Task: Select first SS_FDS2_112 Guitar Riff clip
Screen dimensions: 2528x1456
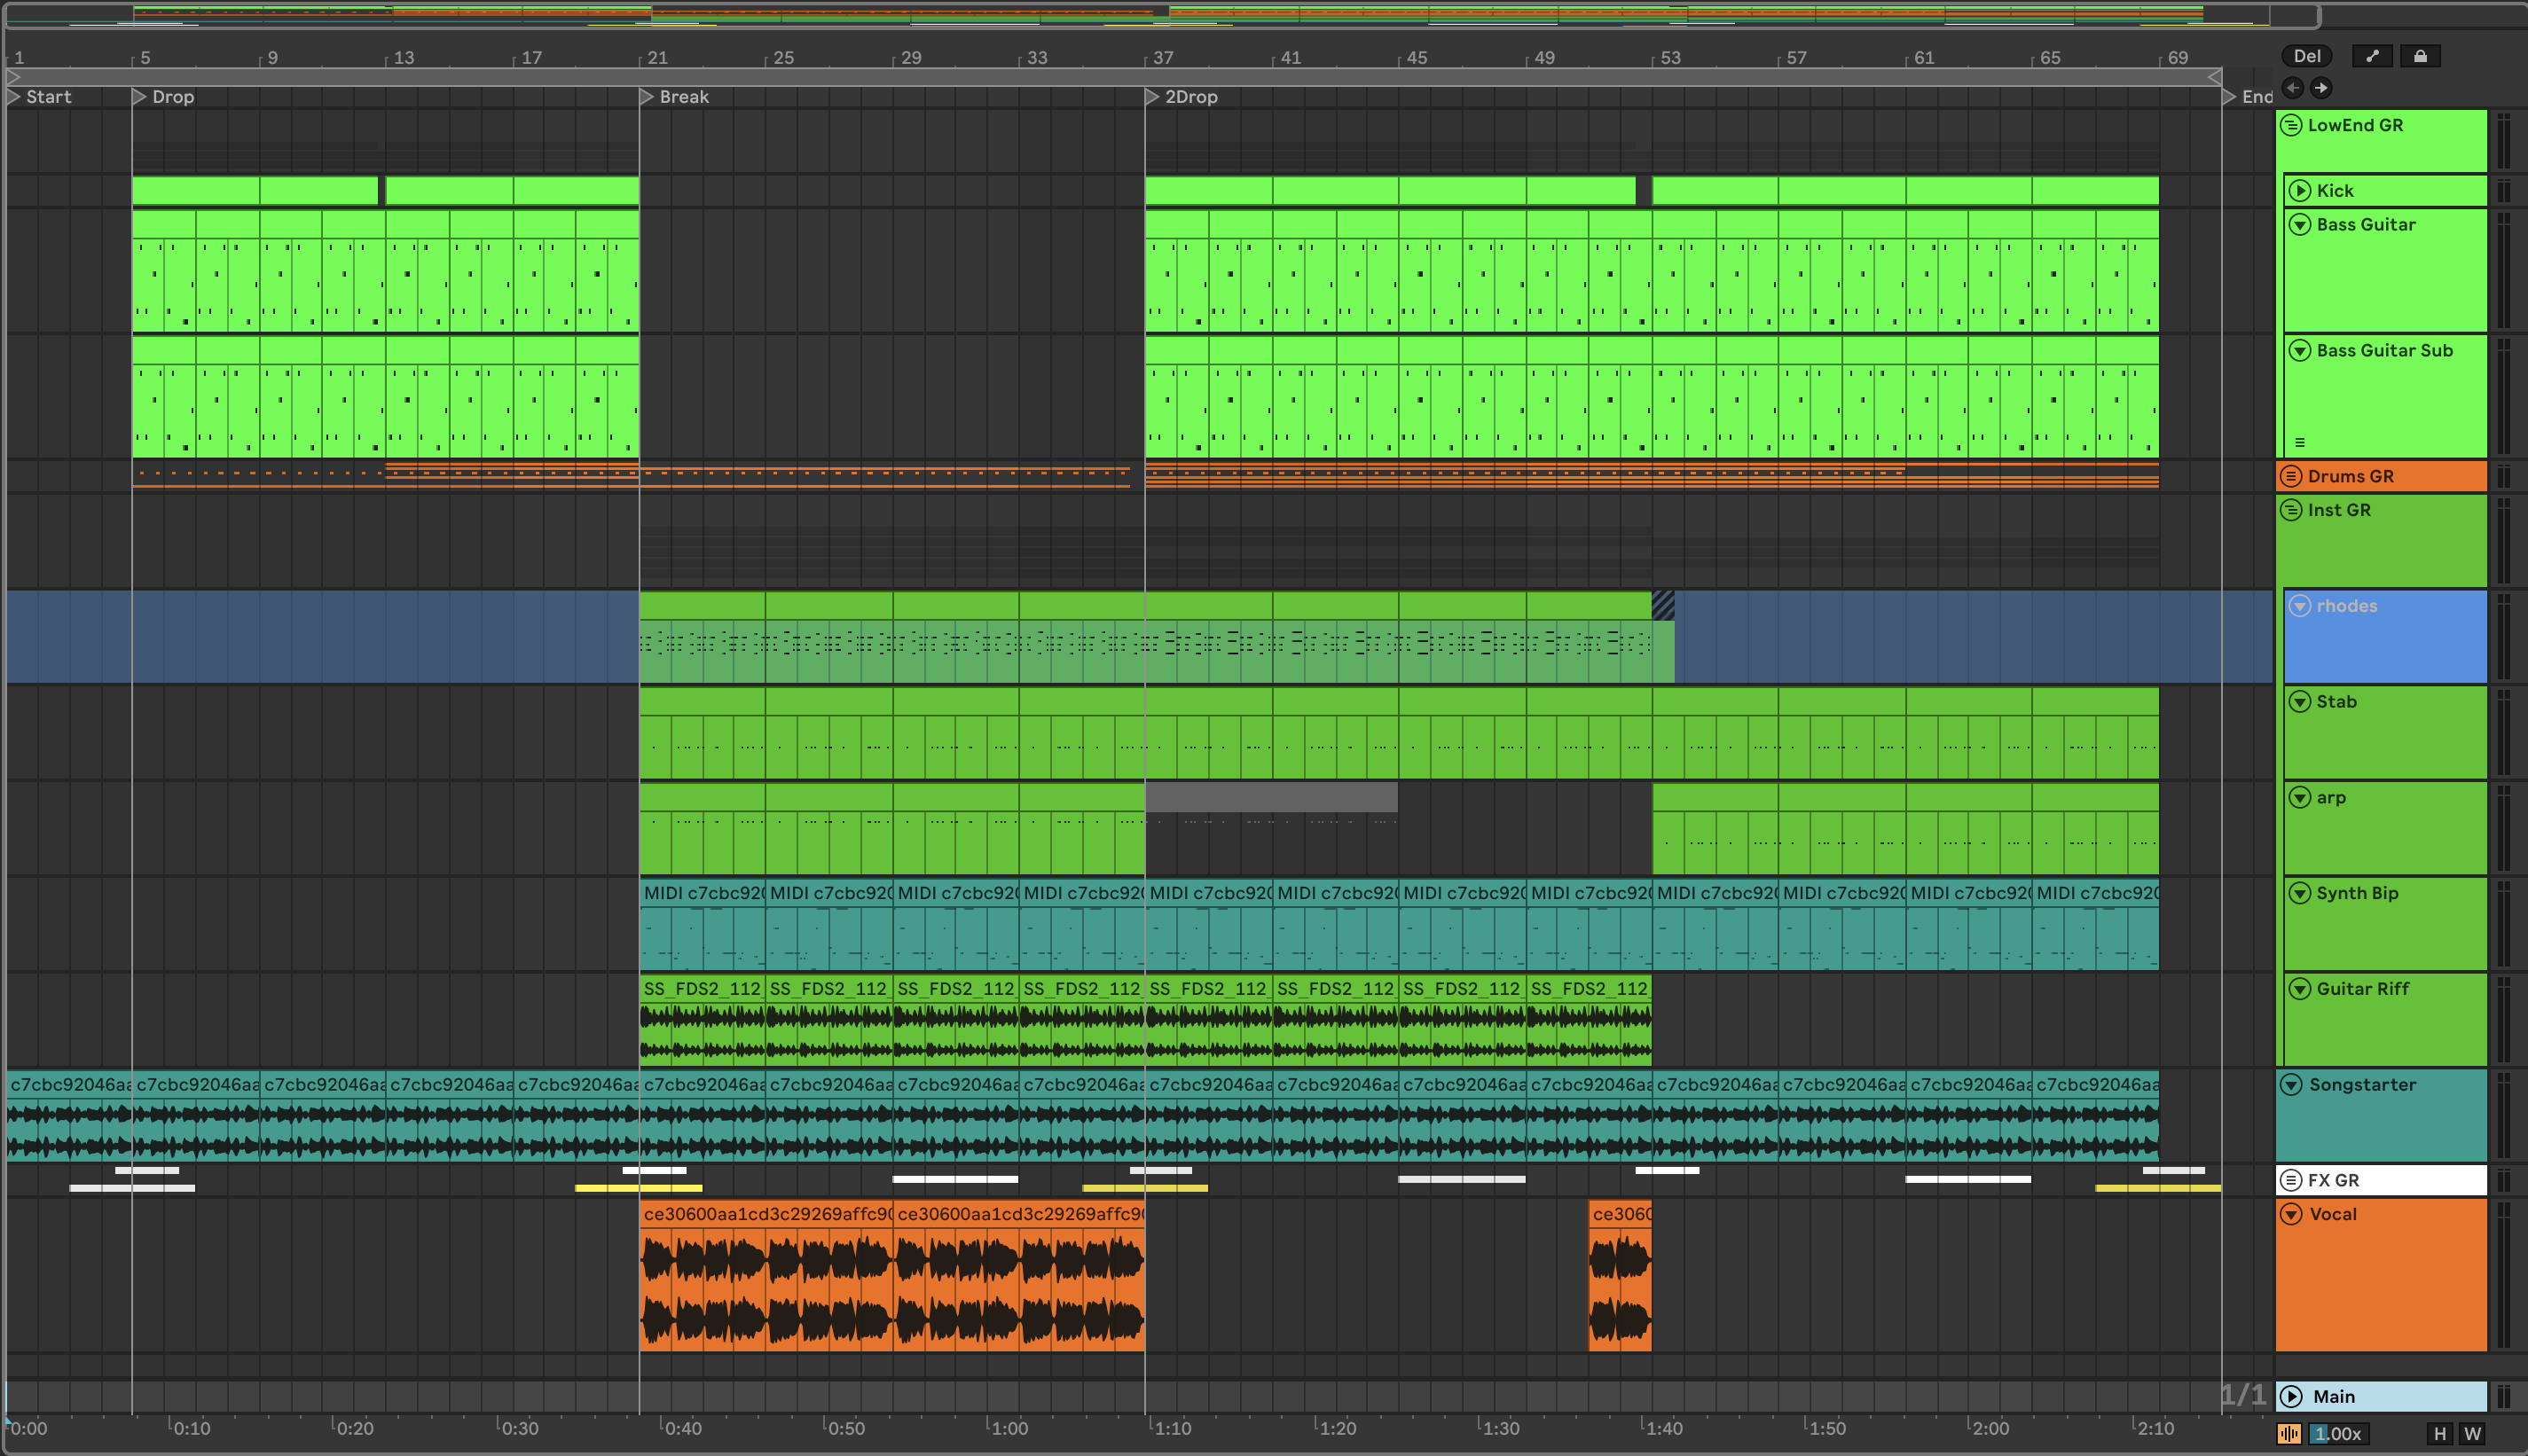Action: point(702,1020)
